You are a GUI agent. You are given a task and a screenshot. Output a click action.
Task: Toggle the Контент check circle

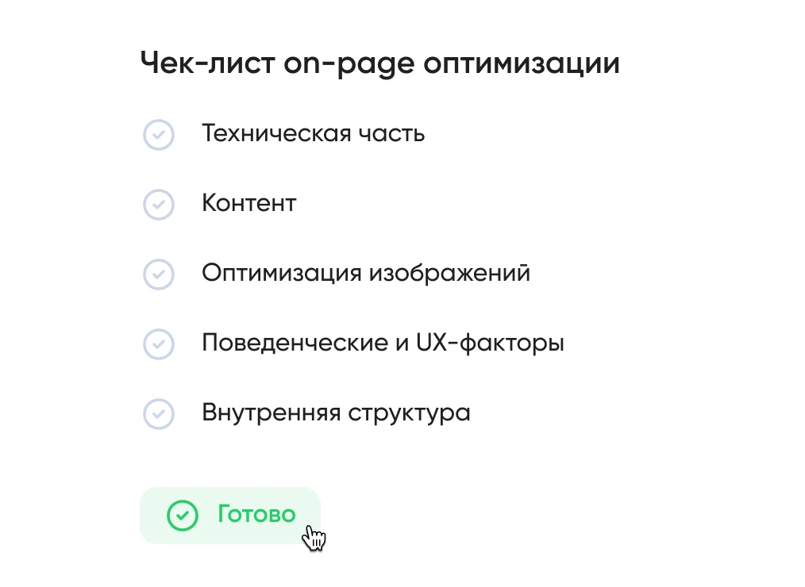click(159, 205)
